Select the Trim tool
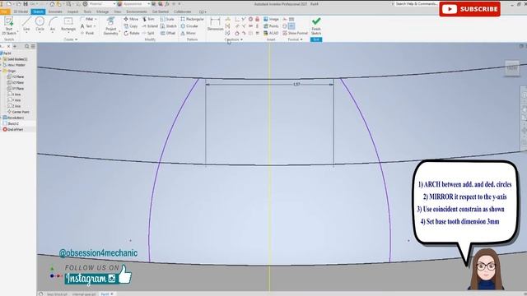 click(148, 19)
